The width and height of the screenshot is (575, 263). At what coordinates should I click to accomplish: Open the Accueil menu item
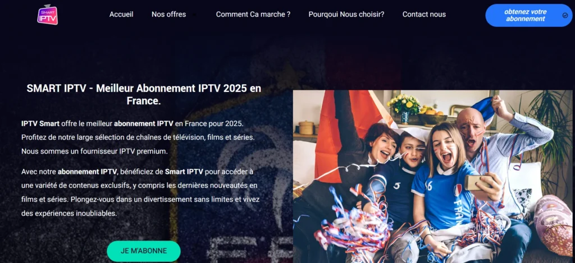[121, 15]
